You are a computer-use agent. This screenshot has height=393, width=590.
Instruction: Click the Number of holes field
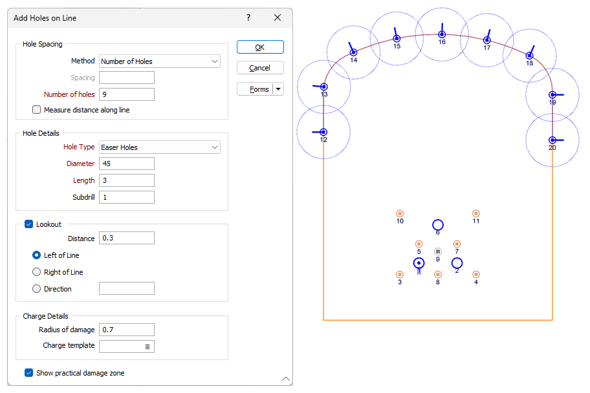pos(127,94)
